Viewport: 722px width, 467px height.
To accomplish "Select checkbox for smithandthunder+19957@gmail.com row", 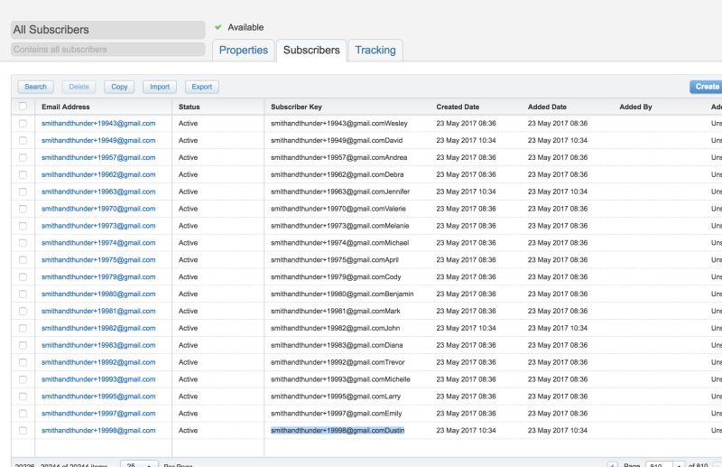I will coord(23,158).
